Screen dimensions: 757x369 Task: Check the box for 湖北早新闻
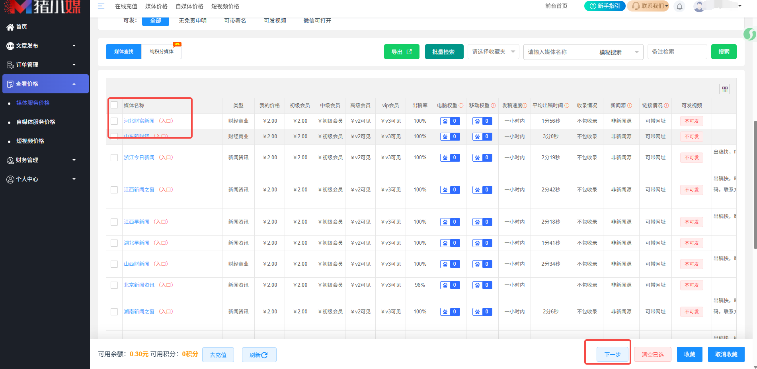(x=114, y=243)
